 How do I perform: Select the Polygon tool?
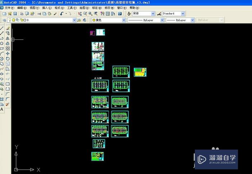pyautogui.click(x=2, y=43)
